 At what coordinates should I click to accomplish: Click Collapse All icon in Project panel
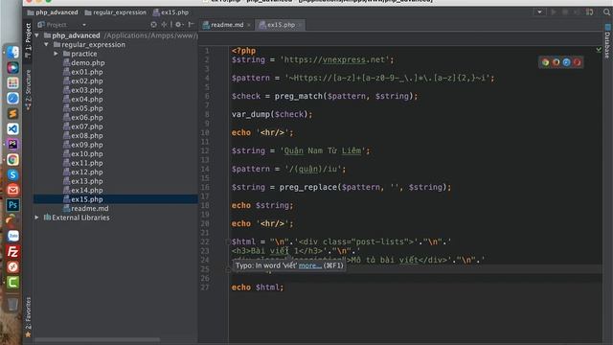(x=164, y=24)
